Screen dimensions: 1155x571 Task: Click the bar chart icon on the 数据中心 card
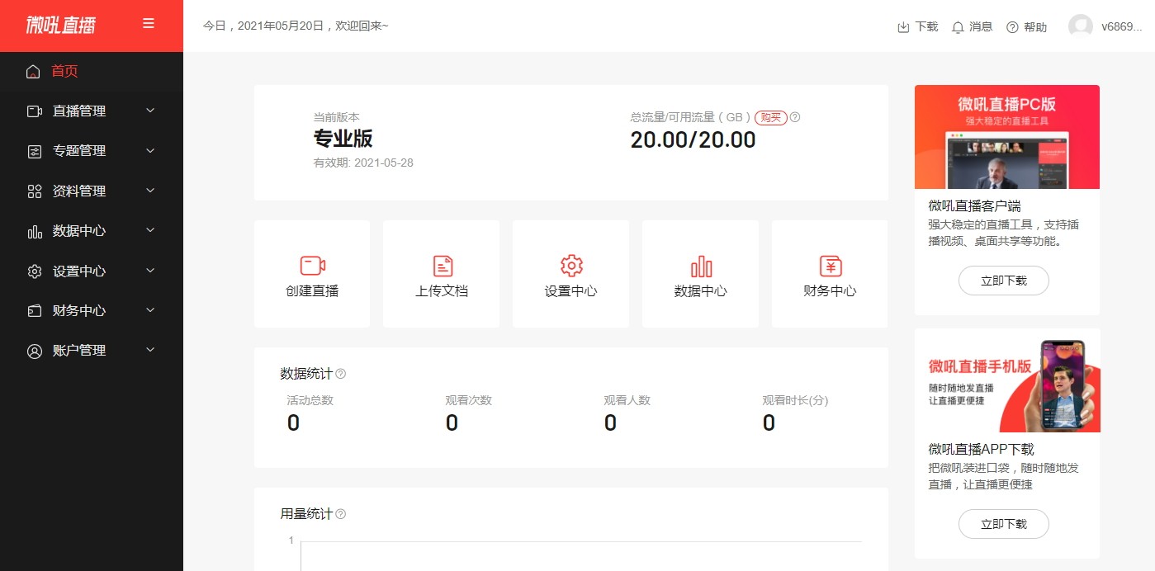tap(701, 266)
